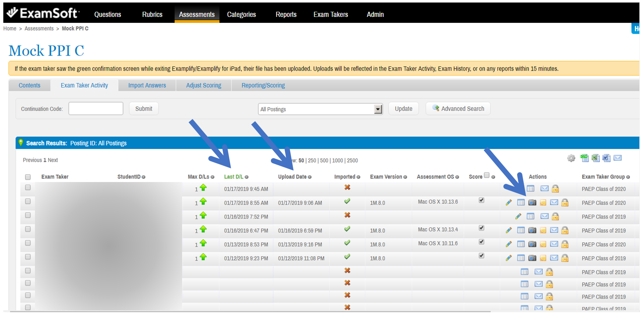The image size is (642, 317).
Task: Switch to the Contents tab
Action: coord(29,85)
